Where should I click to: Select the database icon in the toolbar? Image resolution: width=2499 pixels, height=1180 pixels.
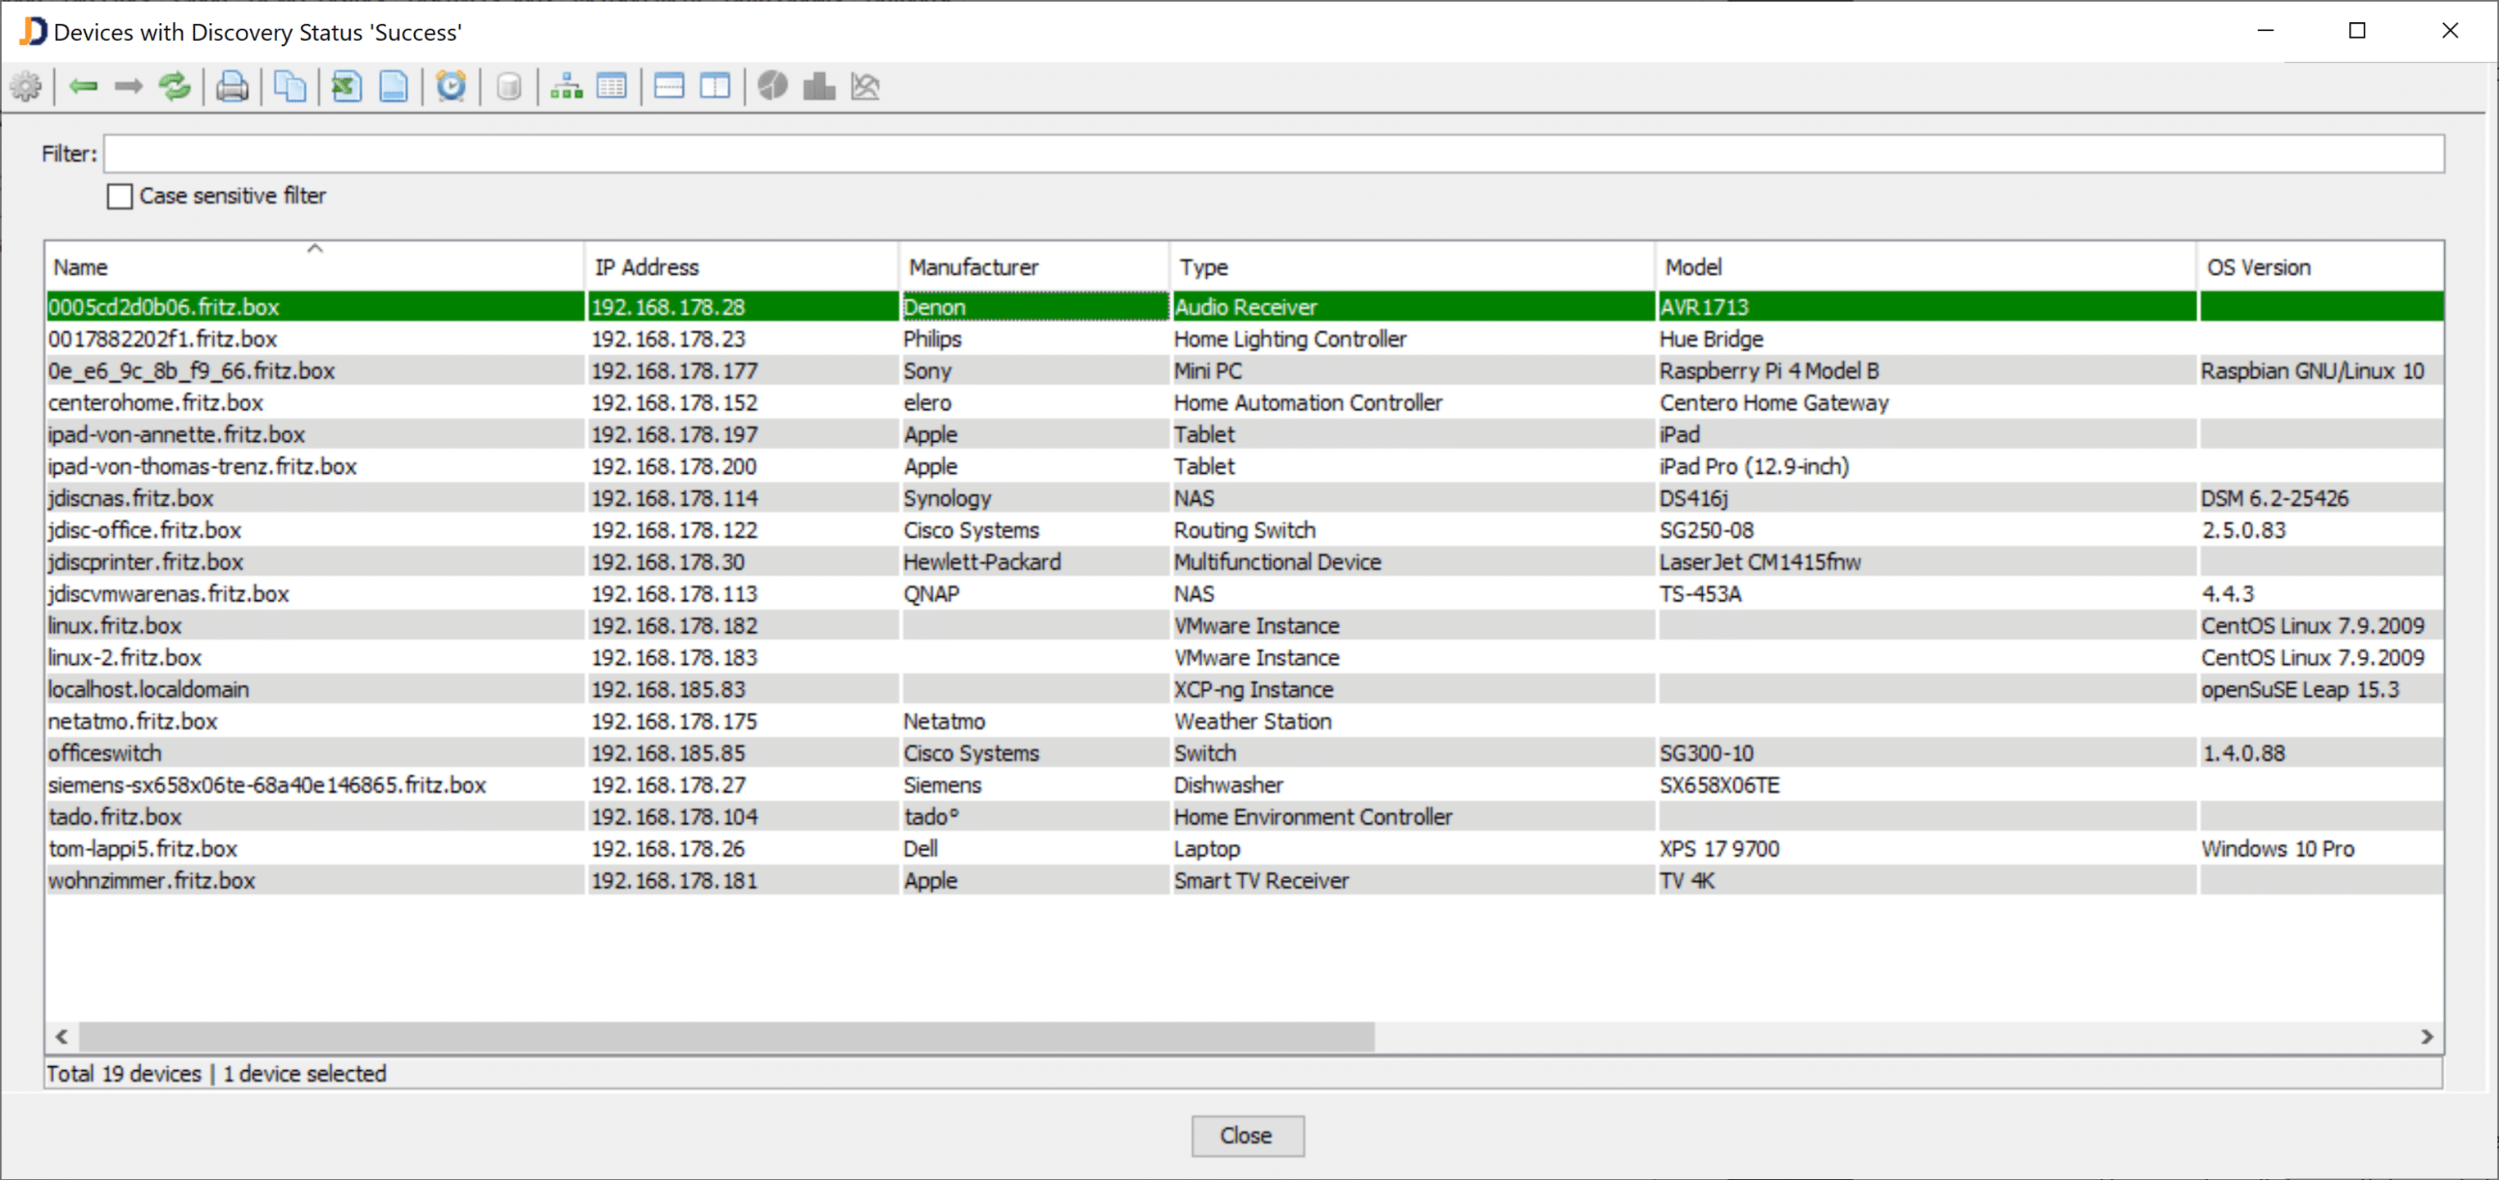[508, 86]
